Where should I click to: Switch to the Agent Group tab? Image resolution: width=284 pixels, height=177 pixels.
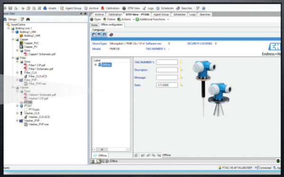point(161,15)
